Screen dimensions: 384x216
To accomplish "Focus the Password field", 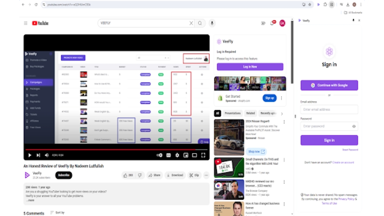I will [329, 127].
